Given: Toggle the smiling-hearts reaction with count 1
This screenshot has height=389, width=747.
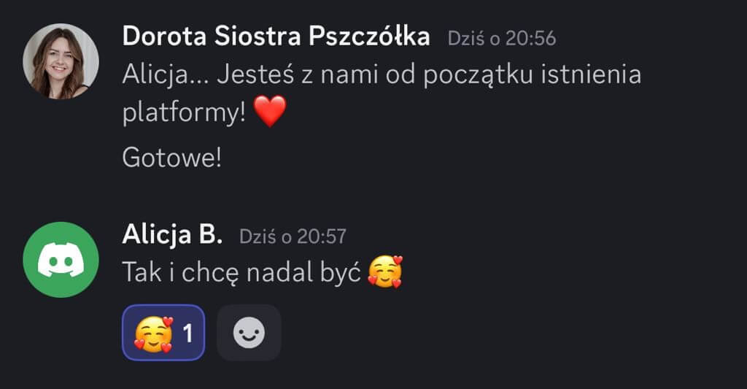Looking at the screenshot, I should point(163,333).
